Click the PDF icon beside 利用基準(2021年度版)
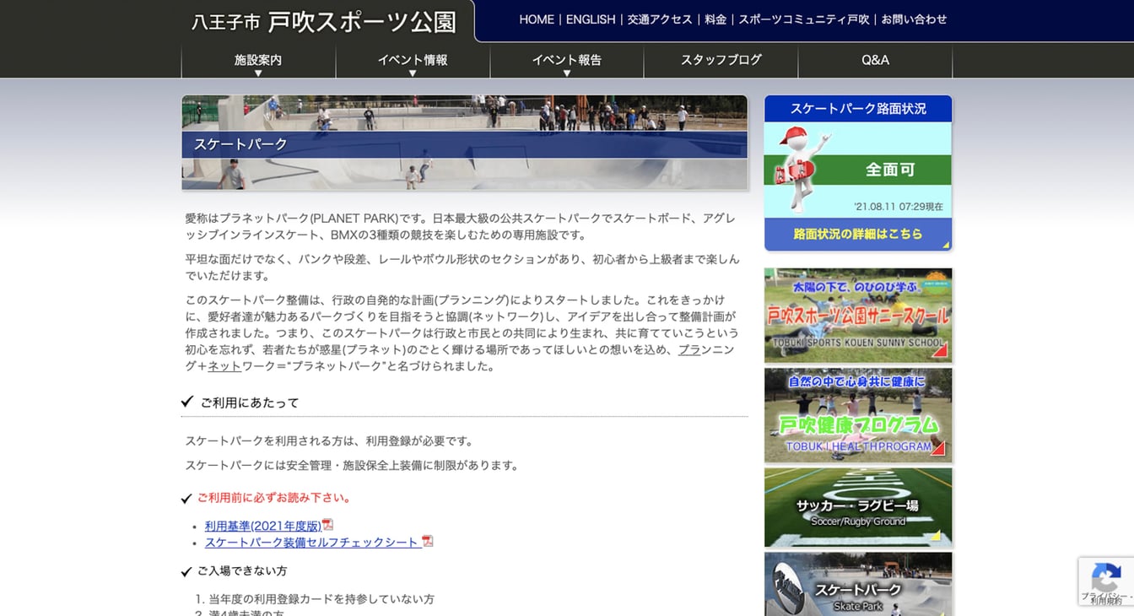Viewport: 1134px width, 616px height. click(328, 525)
